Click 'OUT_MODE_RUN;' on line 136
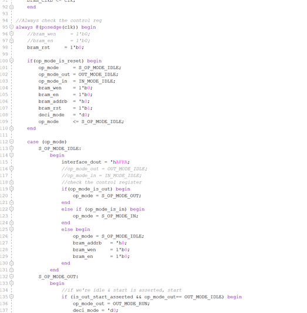307x313 pixels. coord(131,304)
